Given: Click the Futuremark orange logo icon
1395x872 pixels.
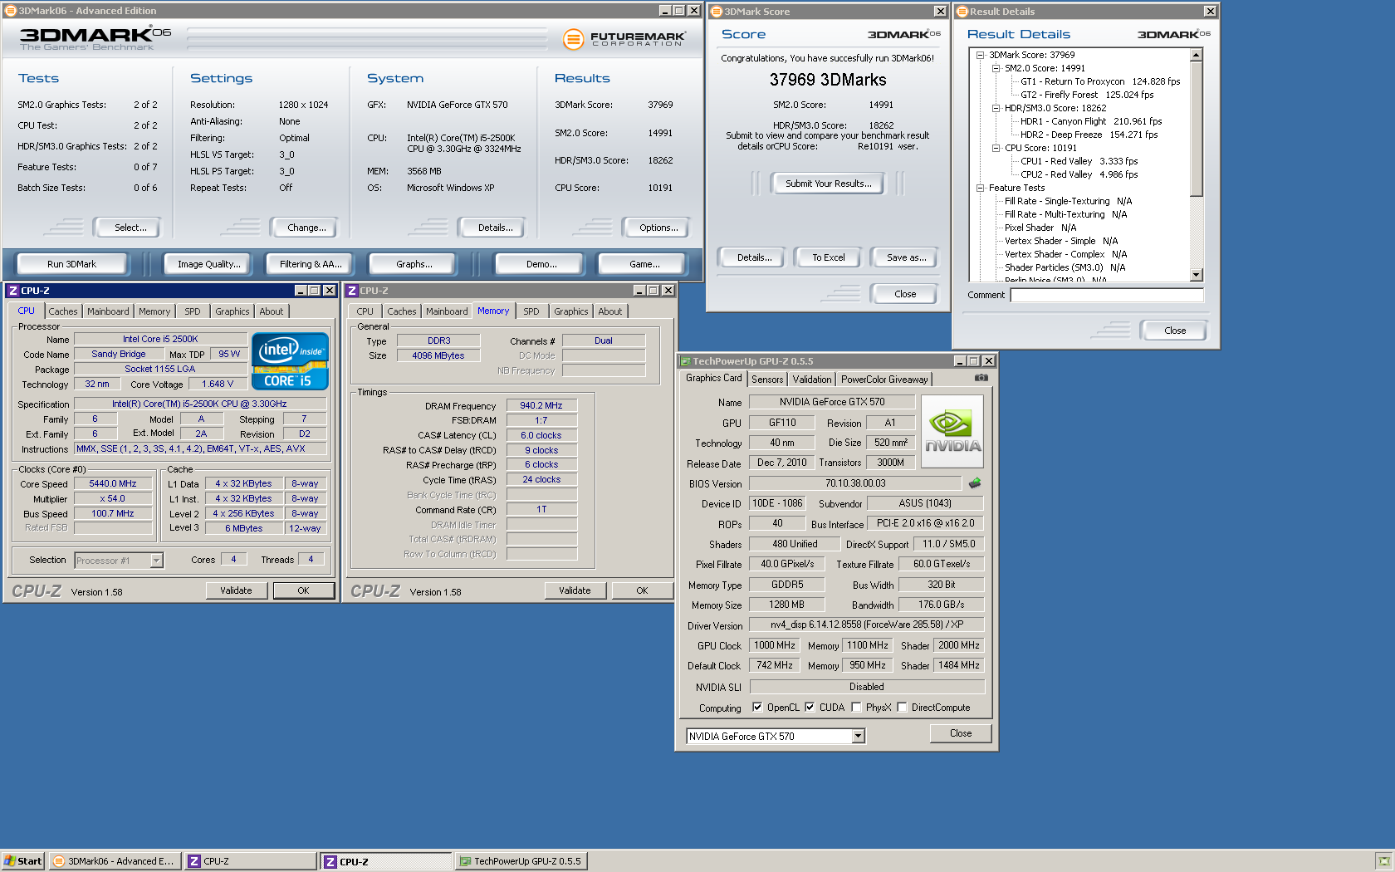Looking at the screenshot, I should (573, 39).
